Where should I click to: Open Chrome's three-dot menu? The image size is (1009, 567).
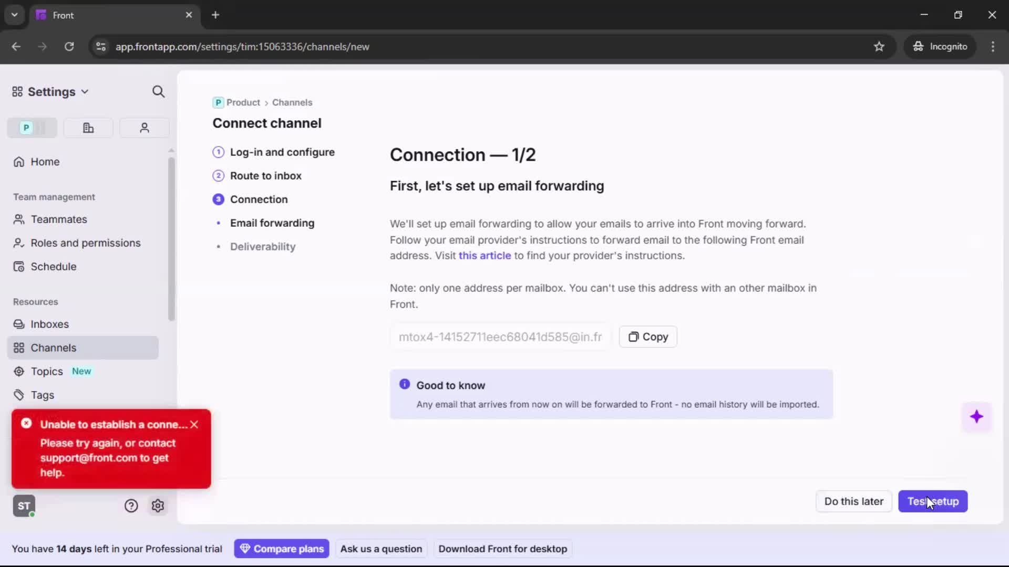point(993,47)
